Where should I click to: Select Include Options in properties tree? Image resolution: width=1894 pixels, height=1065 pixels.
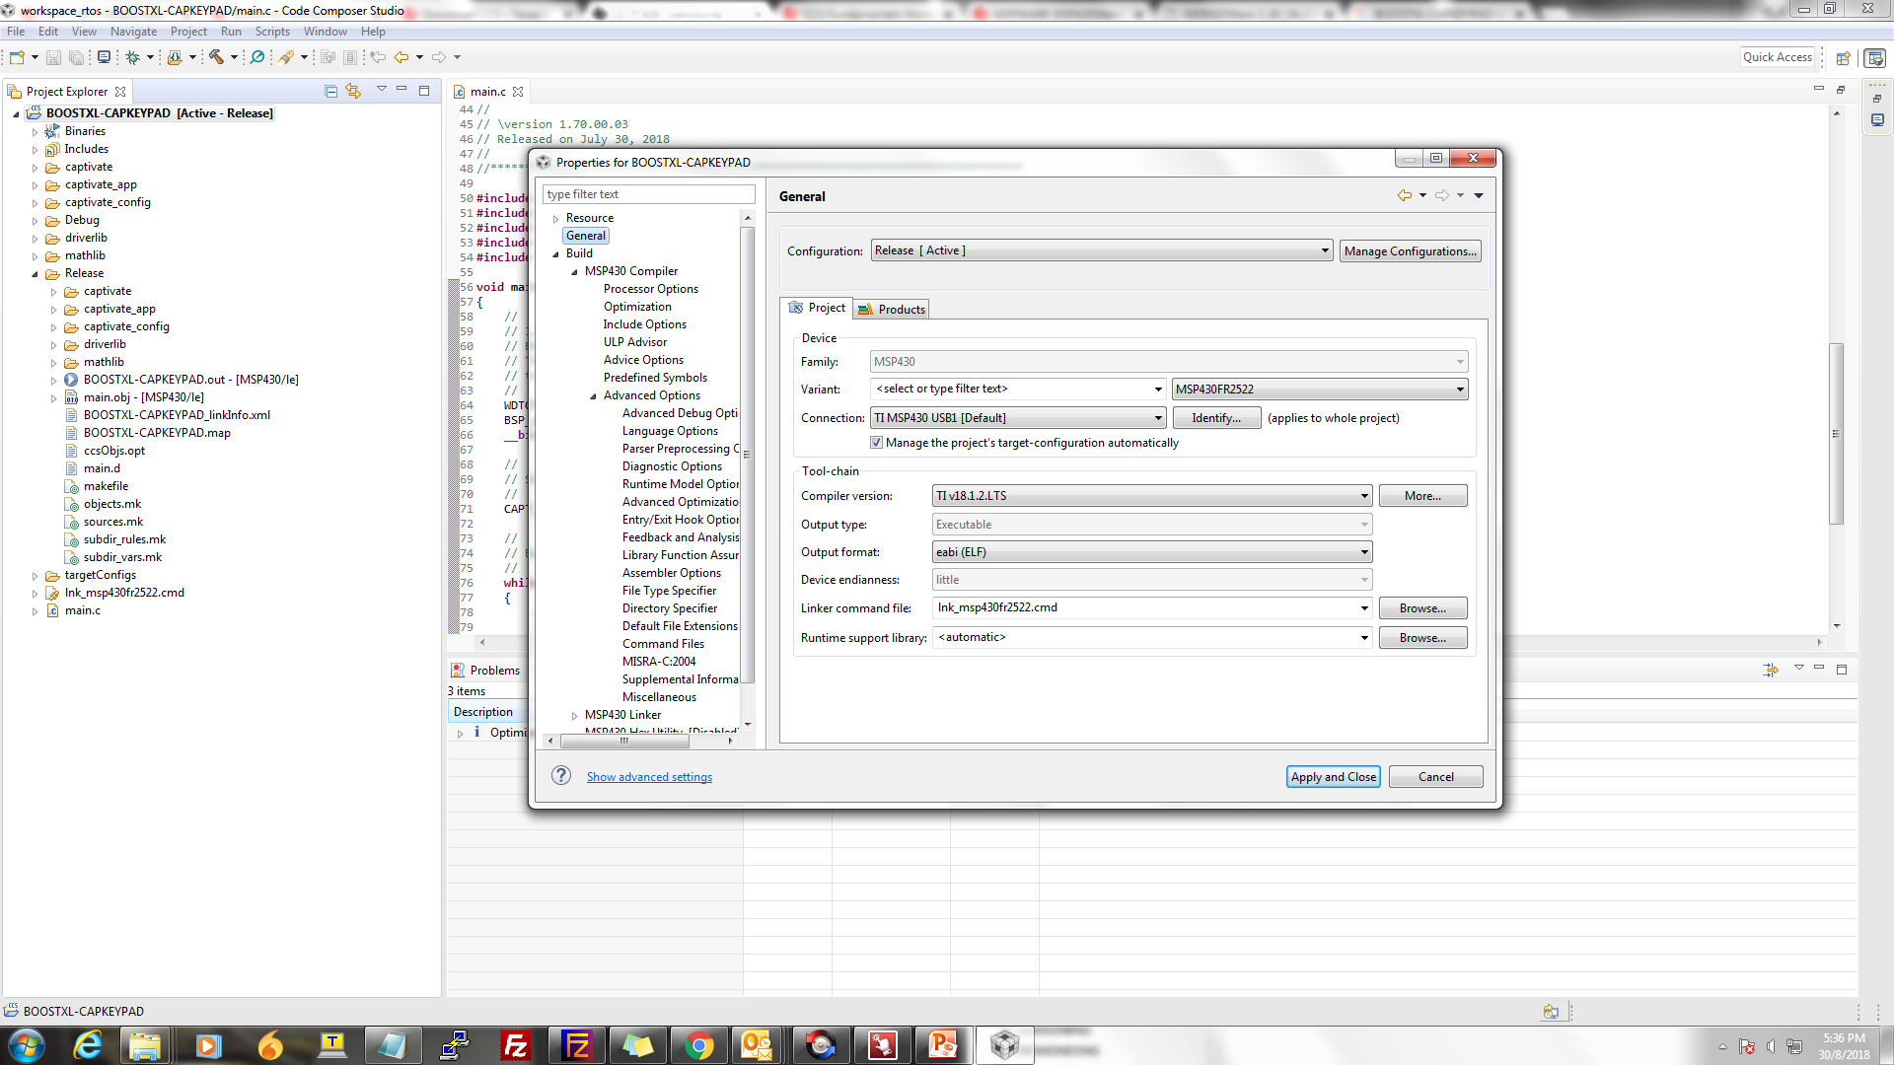644,324
